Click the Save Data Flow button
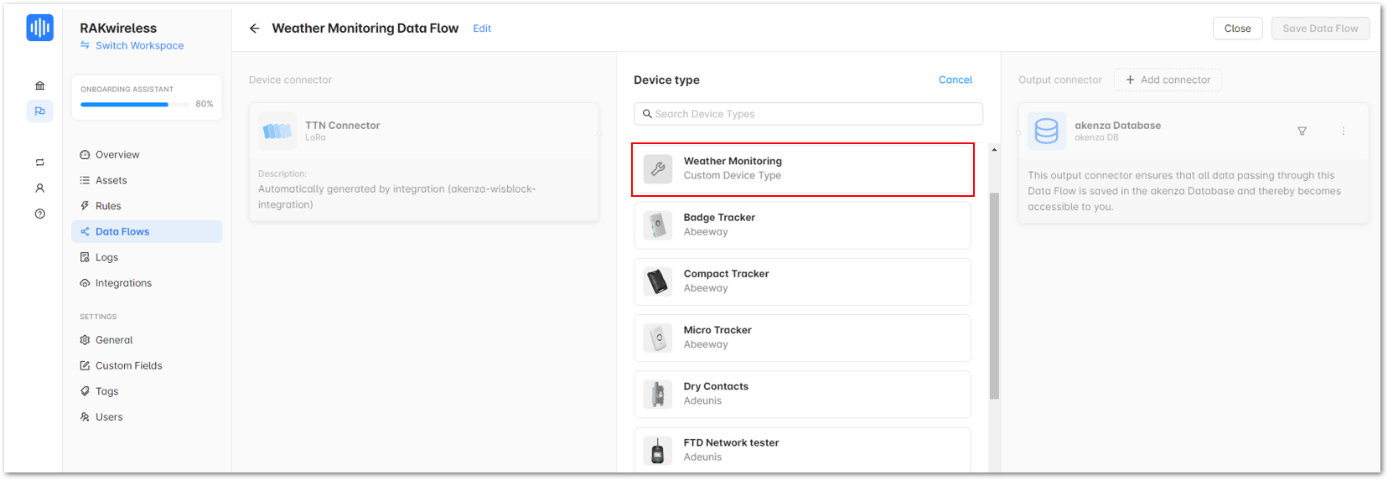1388x480 pixels. 1320,28
